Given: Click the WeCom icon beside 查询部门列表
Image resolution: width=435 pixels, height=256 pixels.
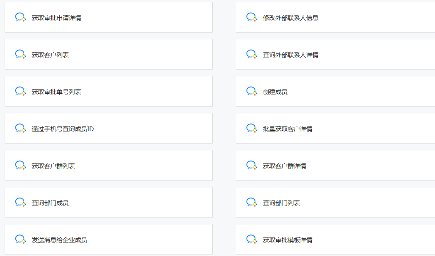Looking at the screenshot, I should [252, 202].
